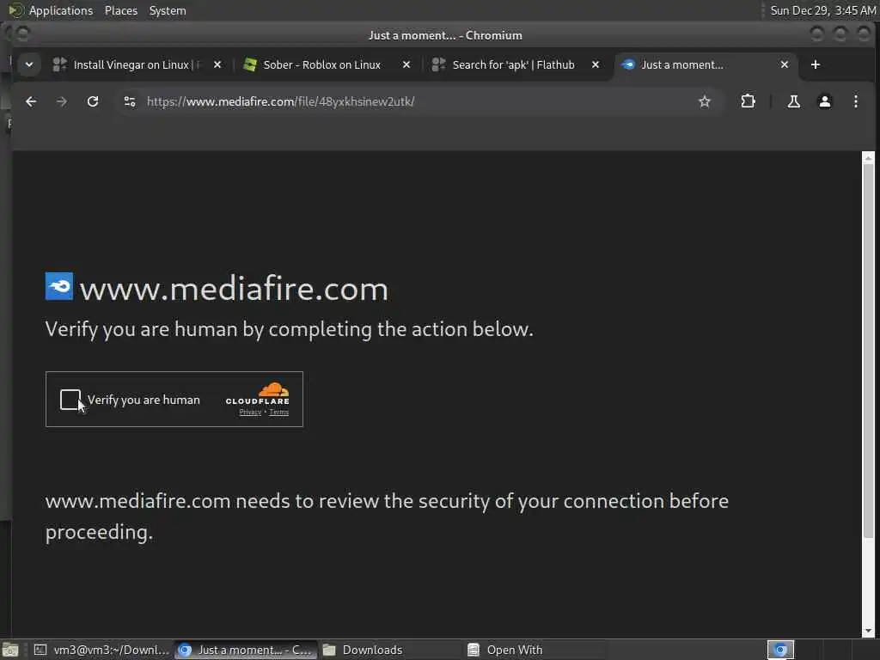Open the System menu

[168, 10]
